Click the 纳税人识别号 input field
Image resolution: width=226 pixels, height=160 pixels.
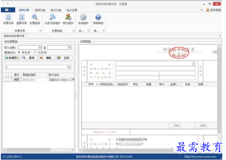155,69
